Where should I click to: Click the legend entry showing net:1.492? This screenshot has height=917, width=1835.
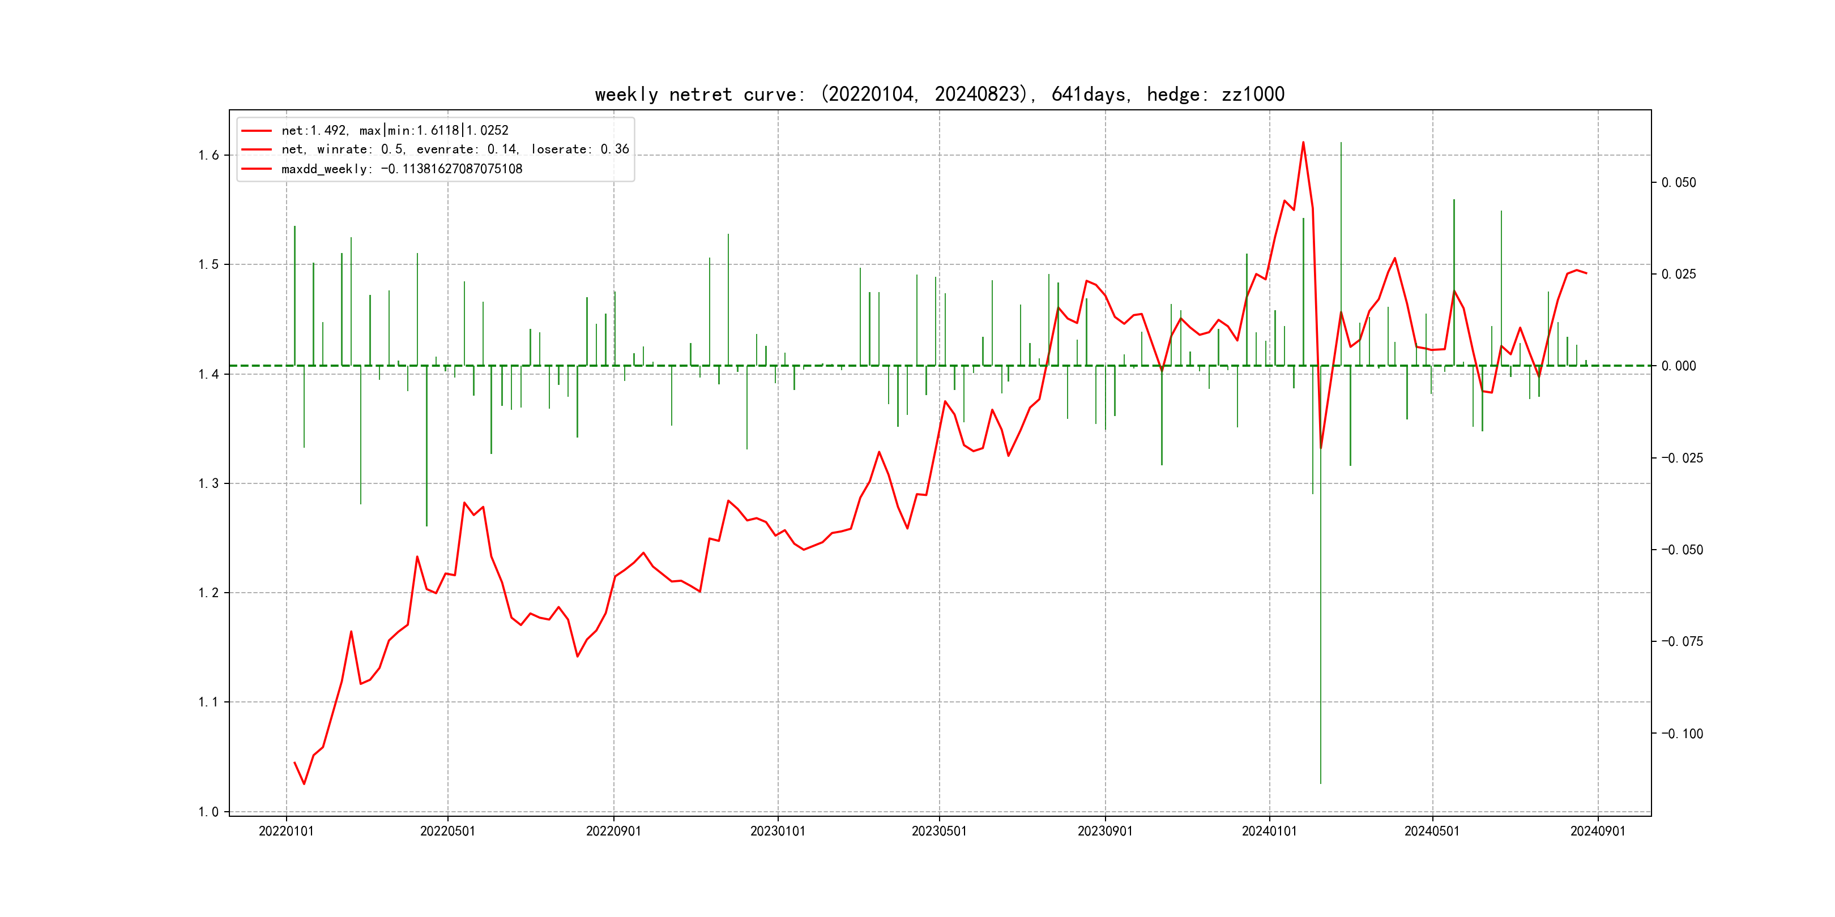(395, 130)
